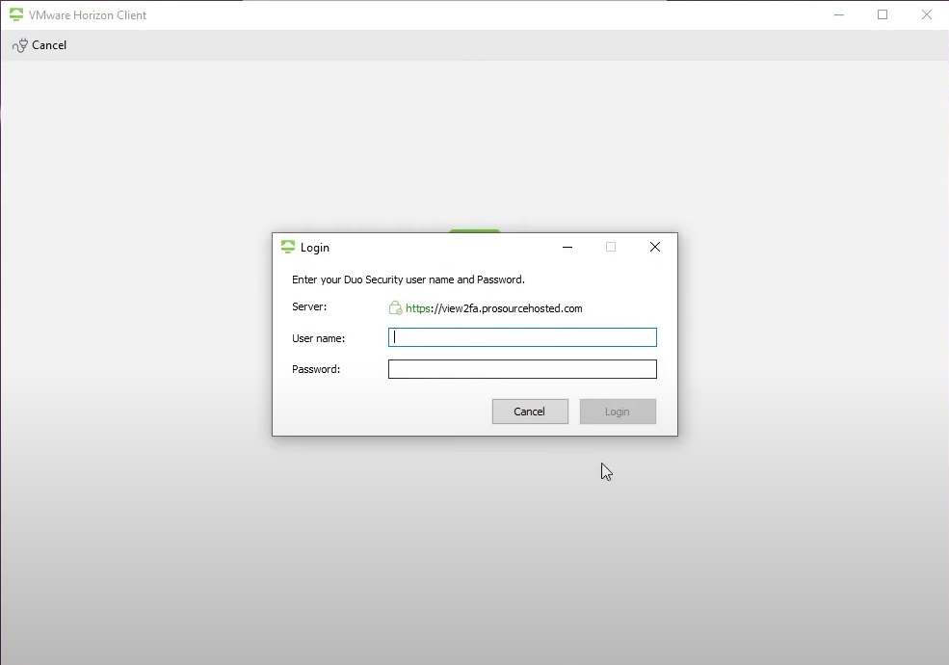
Task: Click the Login dialog title text
Action: point(315,248)
